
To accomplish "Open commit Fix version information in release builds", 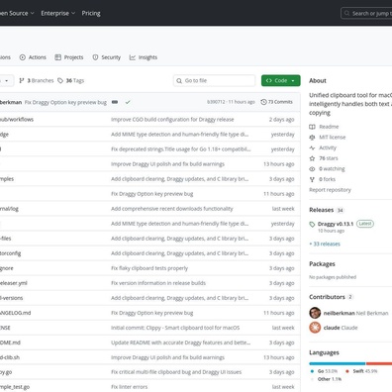I will (158, 283).
